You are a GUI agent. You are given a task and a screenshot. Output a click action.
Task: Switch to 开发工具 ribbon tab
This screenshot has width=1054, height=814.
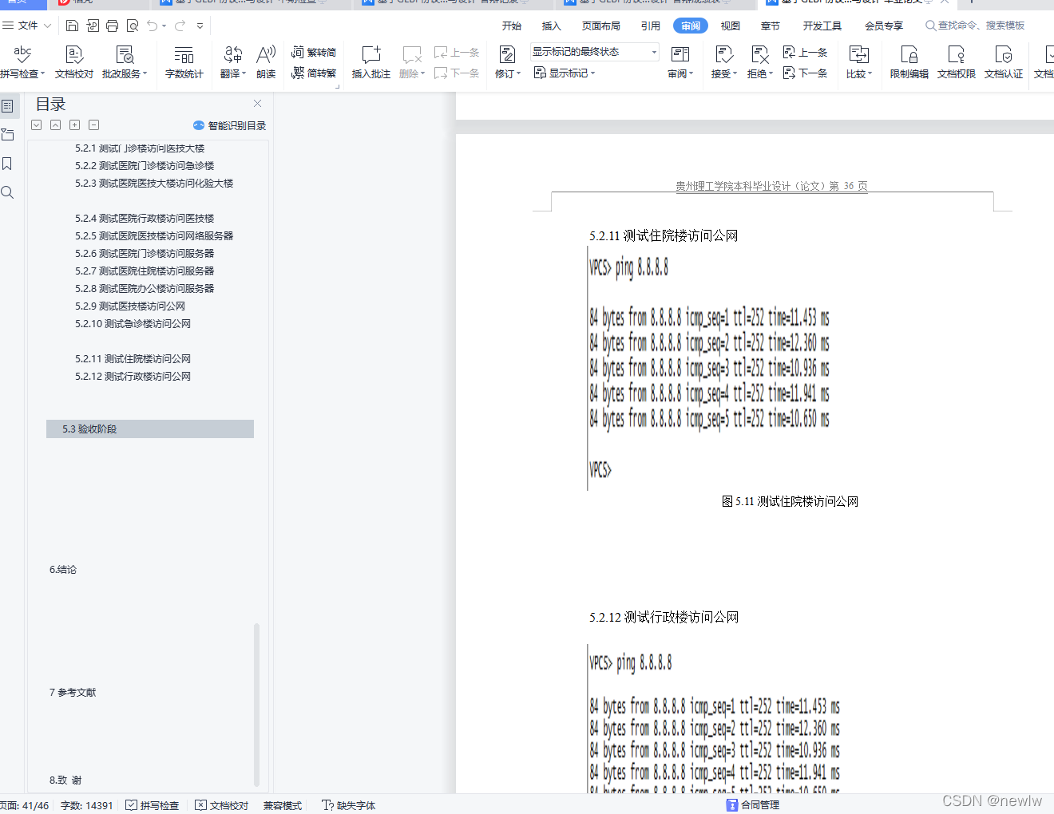[x=822, y=26]
